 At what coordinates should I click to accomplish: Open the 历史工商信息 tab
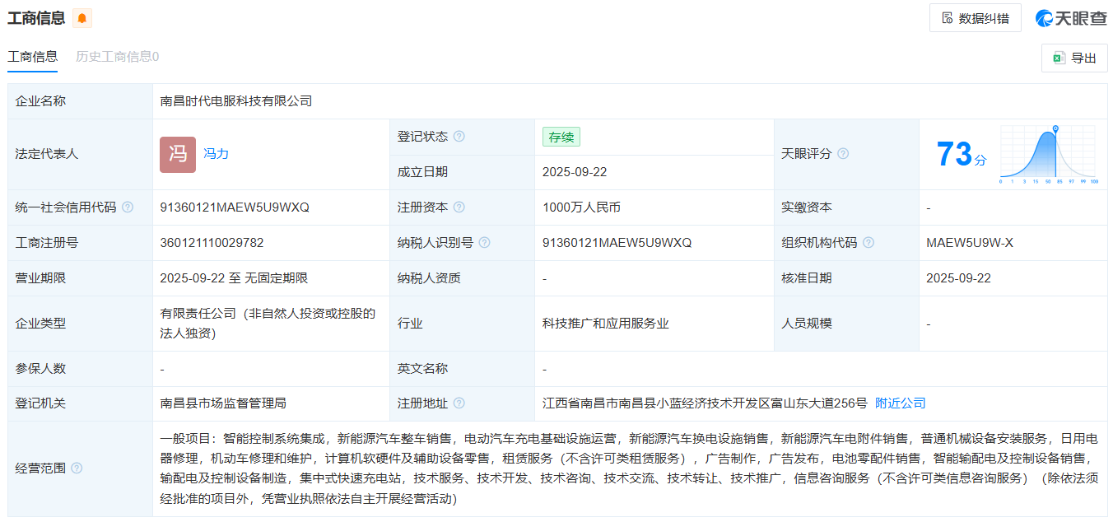[117, 57]
